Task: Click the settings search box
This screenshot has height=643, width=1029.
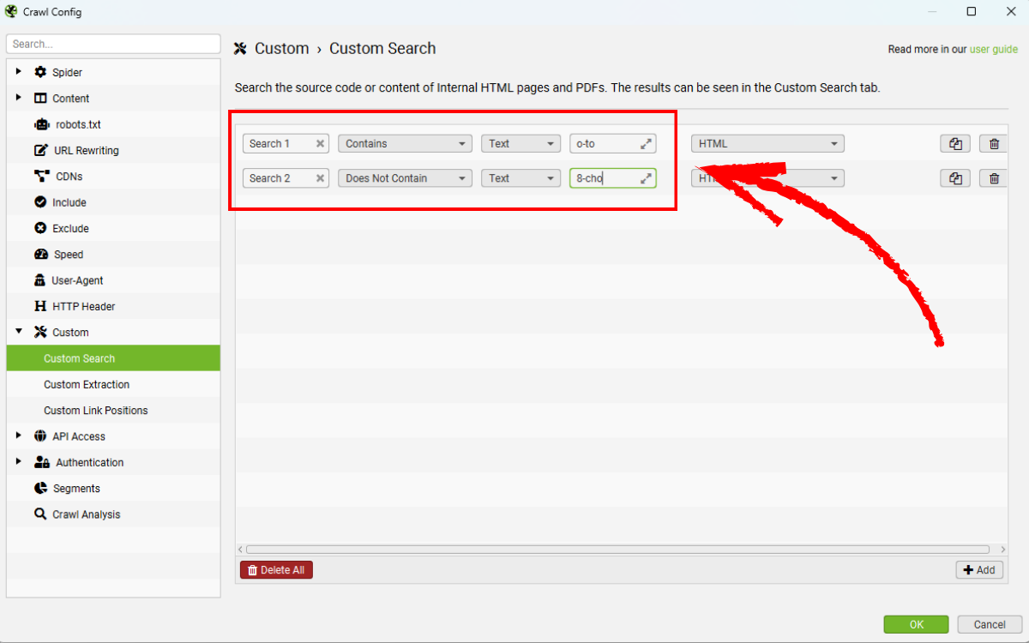Action: [x=113, y=44]
